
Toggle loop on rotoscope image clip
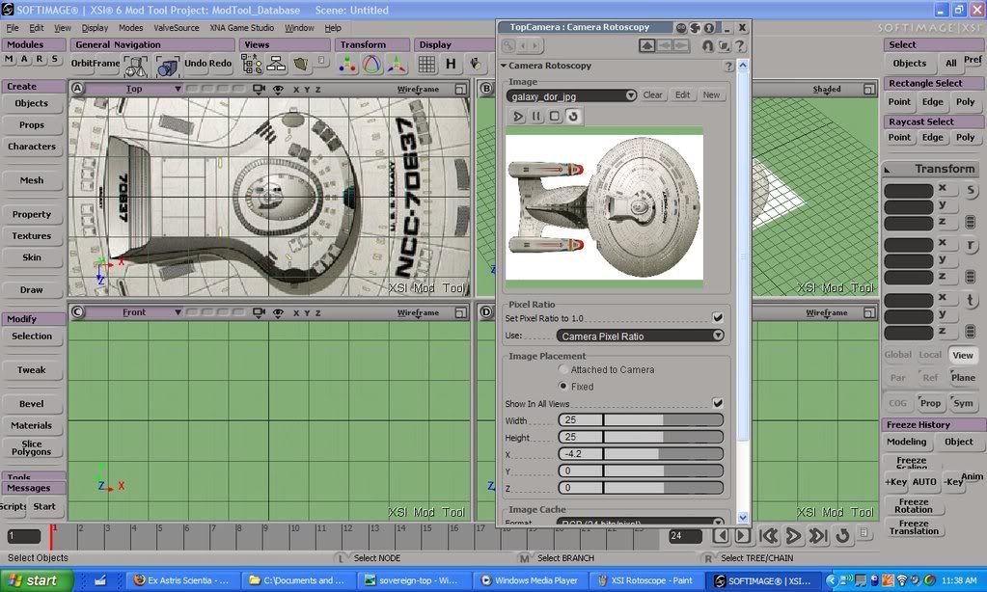tap(573, 117)
